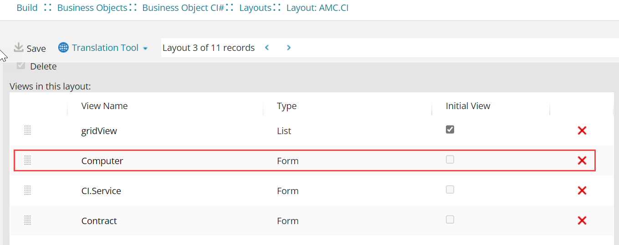Click the drag handle beside Contract
This screenshot has width=619, height=245.
tap(27, 220)
